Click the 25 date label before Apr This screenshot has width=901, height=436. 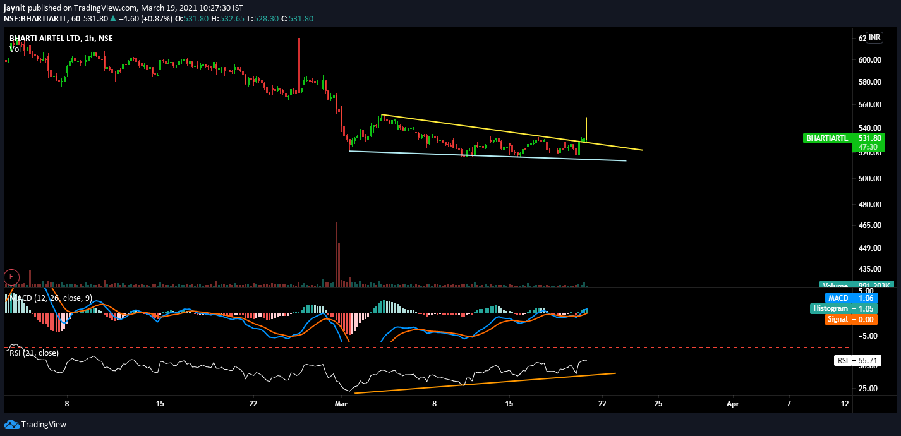pyautogui.click(x=658, y=403)
